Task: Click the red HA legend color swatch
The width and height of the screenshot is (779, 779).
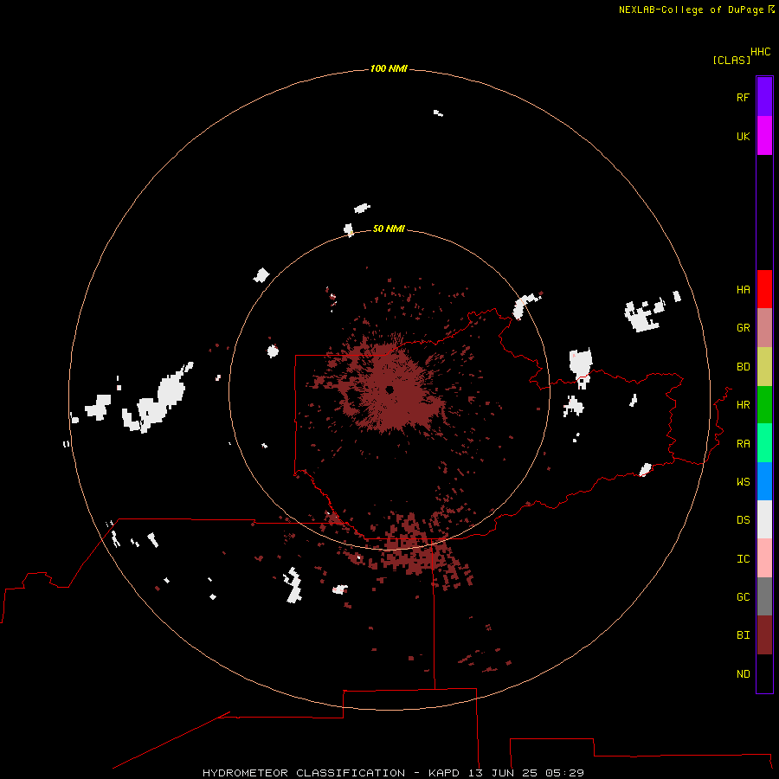Action: (764, 289)
